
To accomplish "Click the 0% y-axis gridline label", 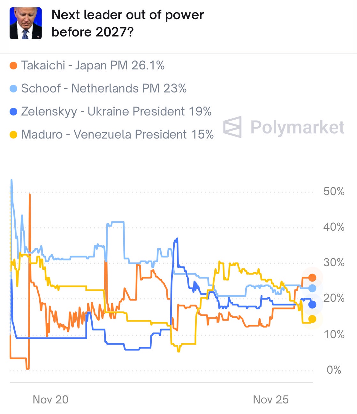I will [x=334, y=370].
